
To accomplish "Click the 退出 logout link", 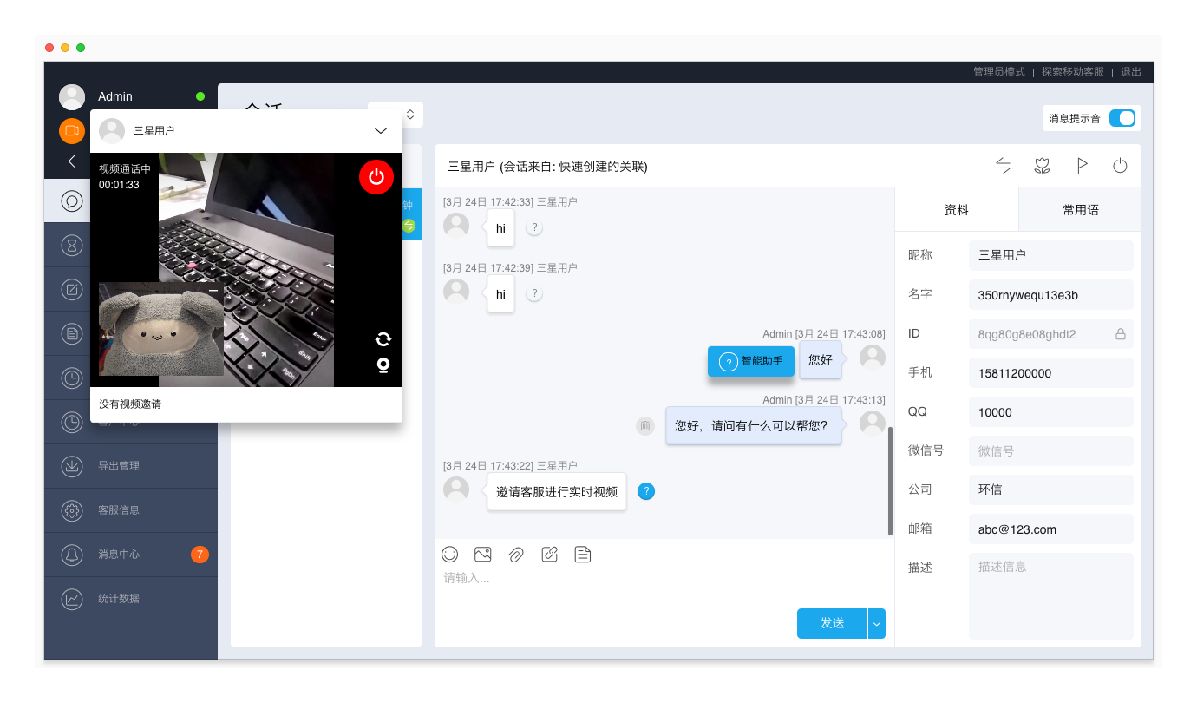I will (1131, 72).
